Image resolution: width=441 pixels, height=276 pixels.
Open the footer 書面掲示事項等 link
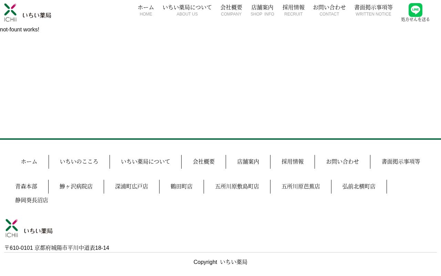(x=401, y=162)
